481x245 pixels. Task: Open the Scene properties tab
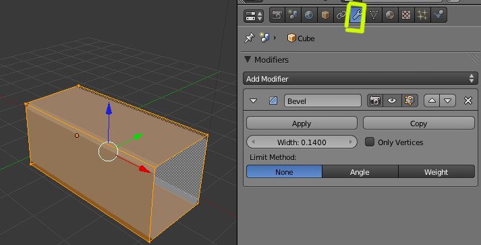coord(293,15)
